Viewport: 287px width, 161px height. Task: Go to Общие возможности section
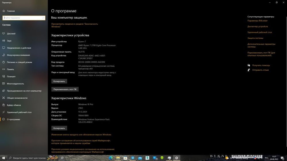(x=24, y=98)
